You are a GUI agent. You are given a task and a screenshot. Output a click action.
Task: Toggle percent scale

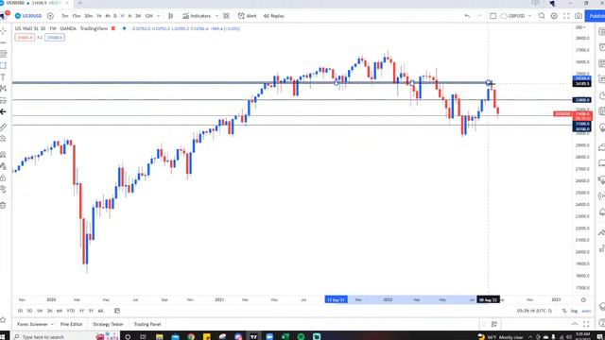tap(564, 311)
